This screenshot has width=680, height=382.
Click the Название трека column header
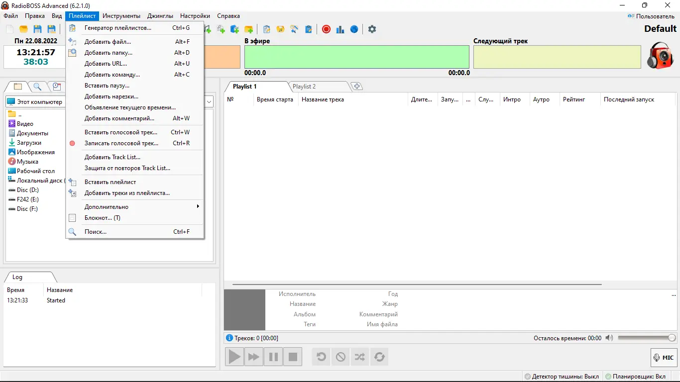(x=353, y=99)
